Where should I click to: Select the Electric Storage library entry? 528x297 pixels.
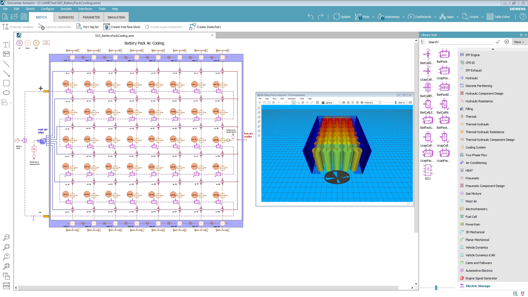[x=478, y=286]
